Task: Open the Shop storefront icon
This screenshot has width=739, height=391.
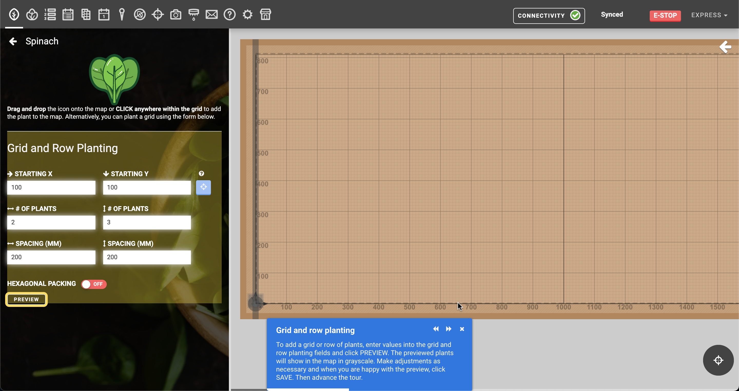Action: tap(266, 14)
